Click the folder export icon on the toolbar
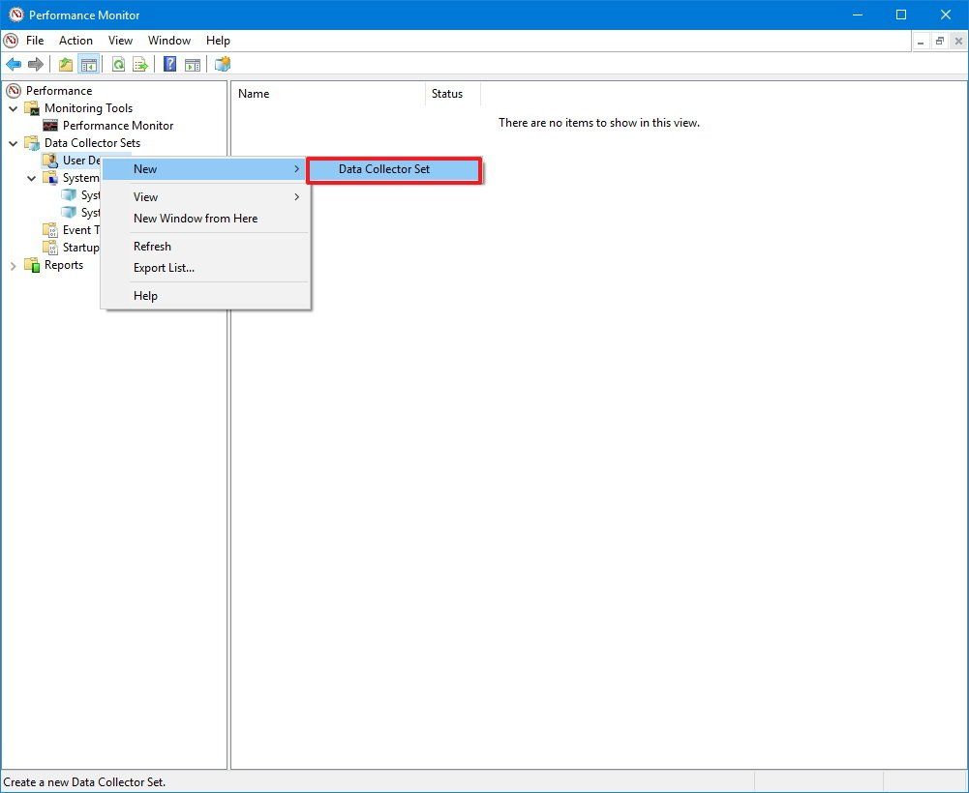This screenshot has height=793, width=969. coord(65,64)
